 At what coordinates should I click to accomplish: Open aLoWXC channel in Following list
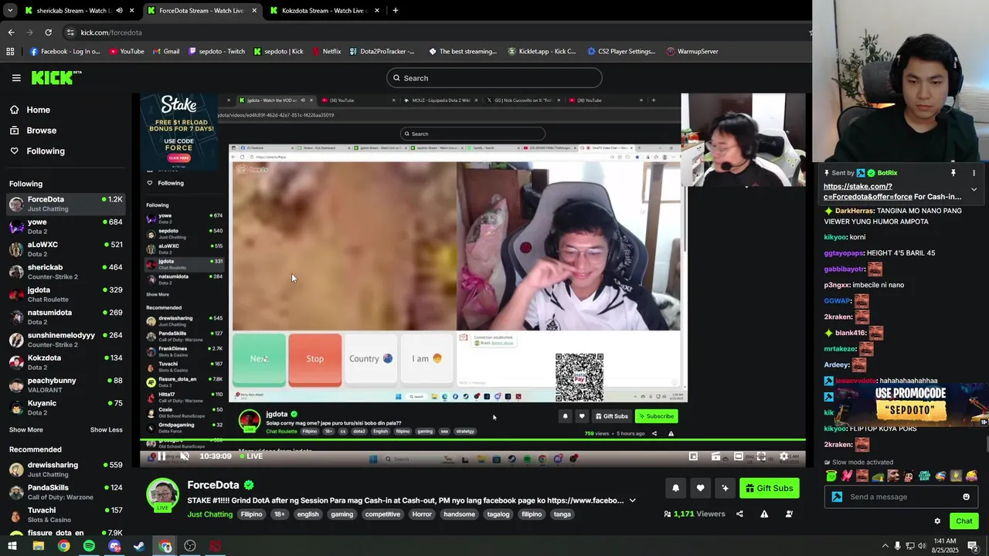[x=66, y=249]
